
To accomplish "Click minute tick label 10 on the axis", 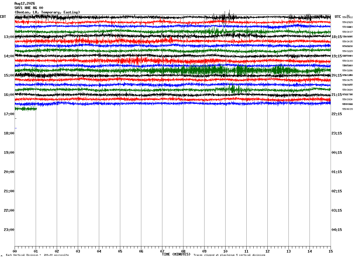I will coord(225,251).
